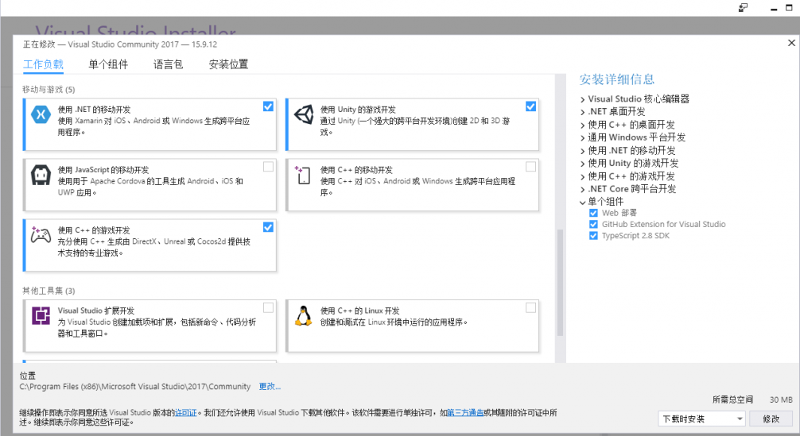Check the C++ mobile development workload
Viewport: 800px width, 436px height.
530,167
